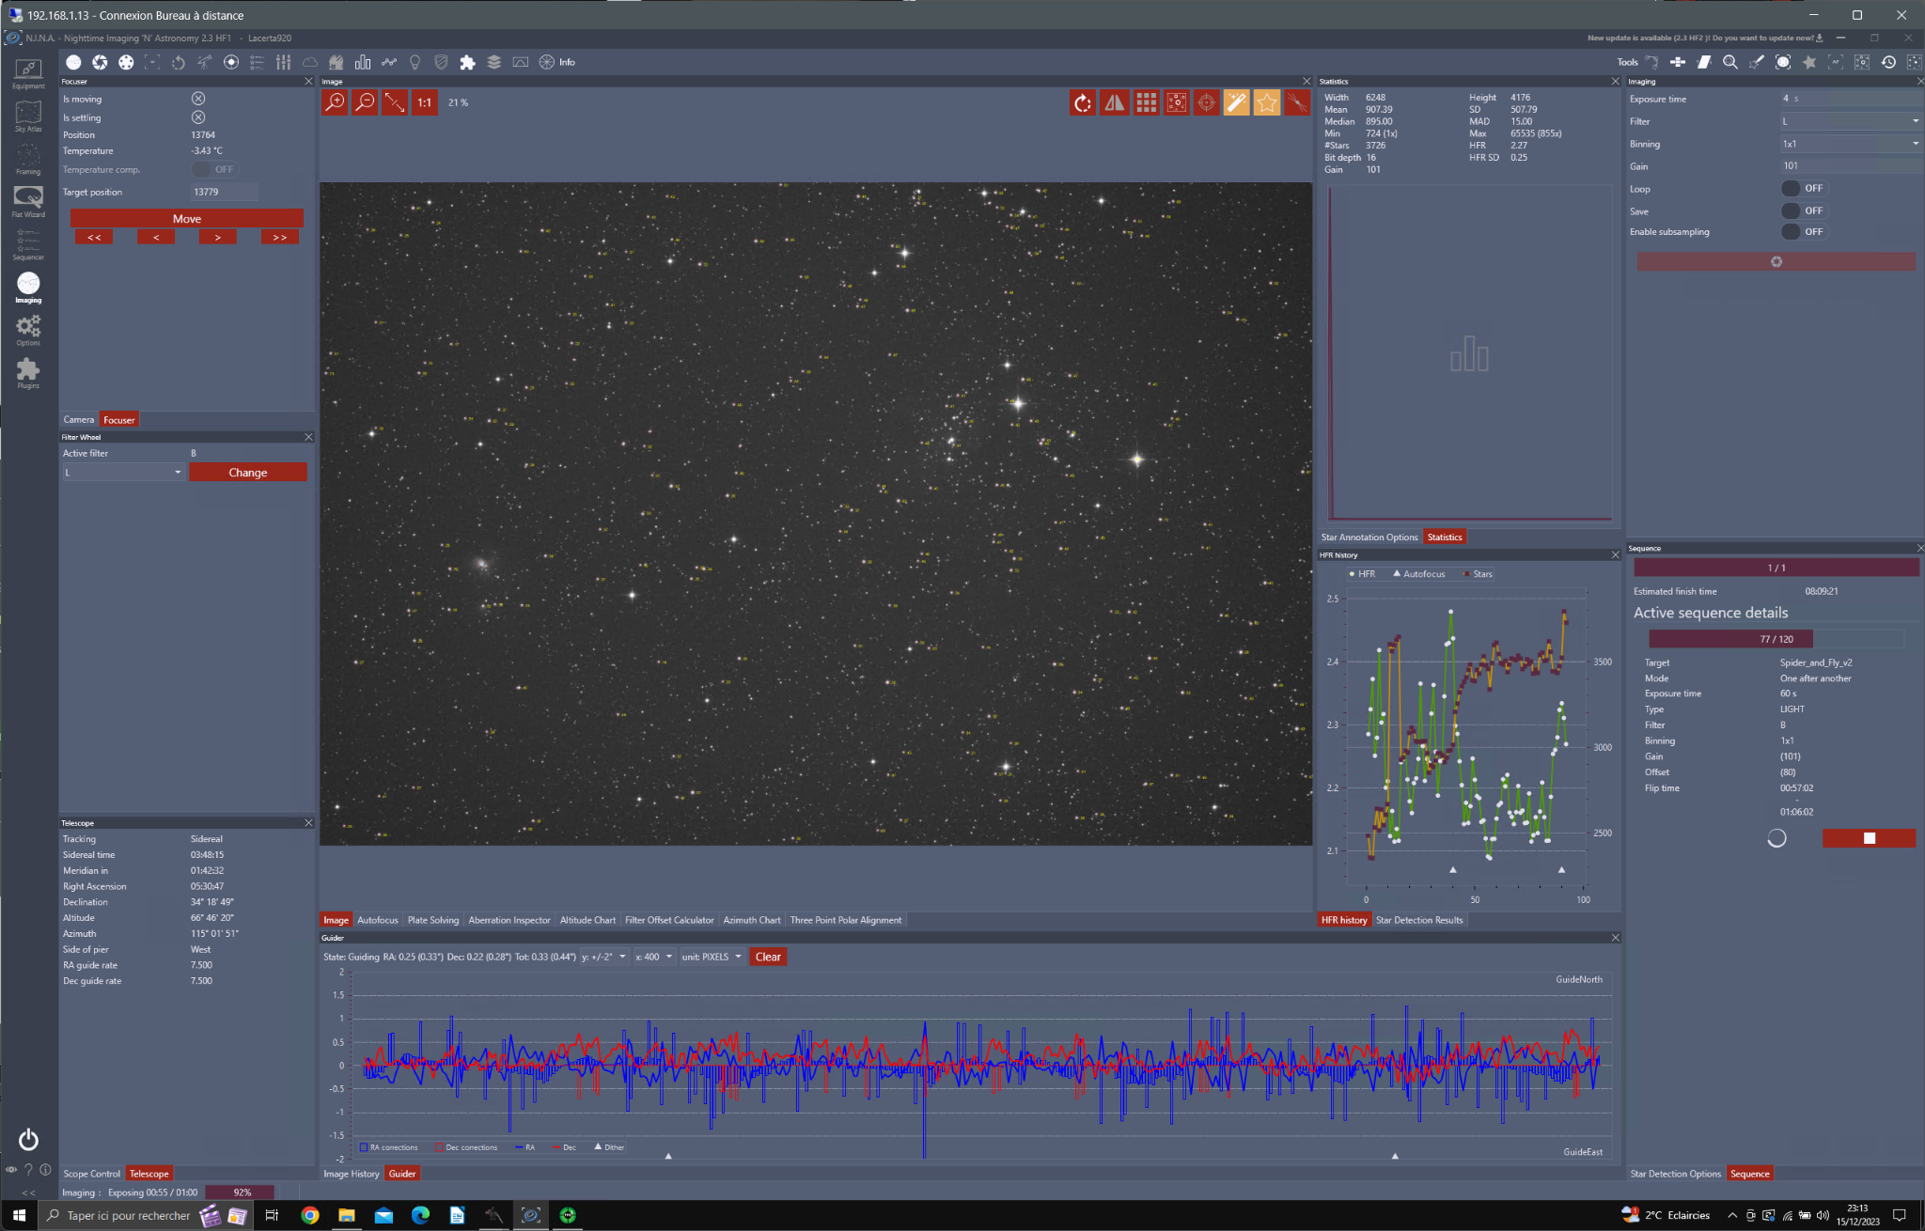The height and width of the screenshot is (1231, 1925).
Task: Open the filter wheel L selection dropdown
Action: coord(123,473)
